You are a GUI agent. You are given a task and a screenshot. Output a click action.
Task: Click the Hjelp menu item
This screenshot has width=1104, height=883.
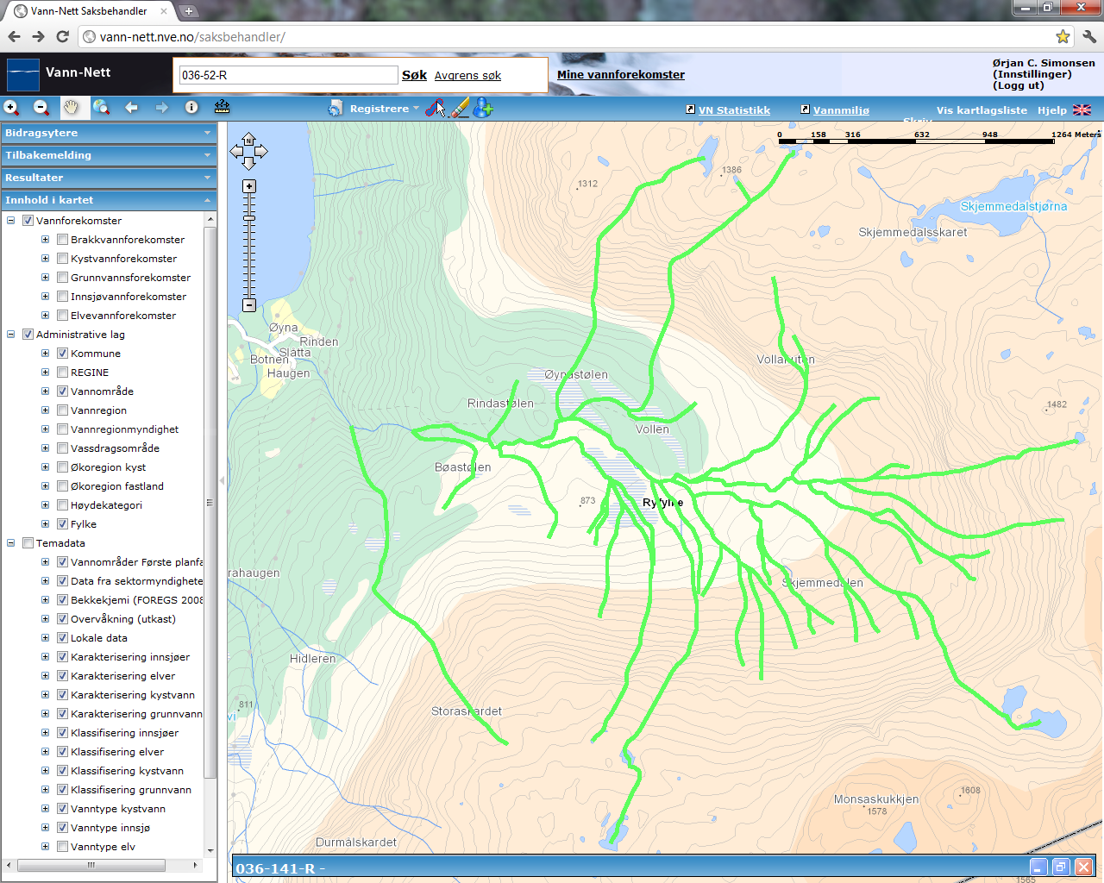[x=1051, y=110]
